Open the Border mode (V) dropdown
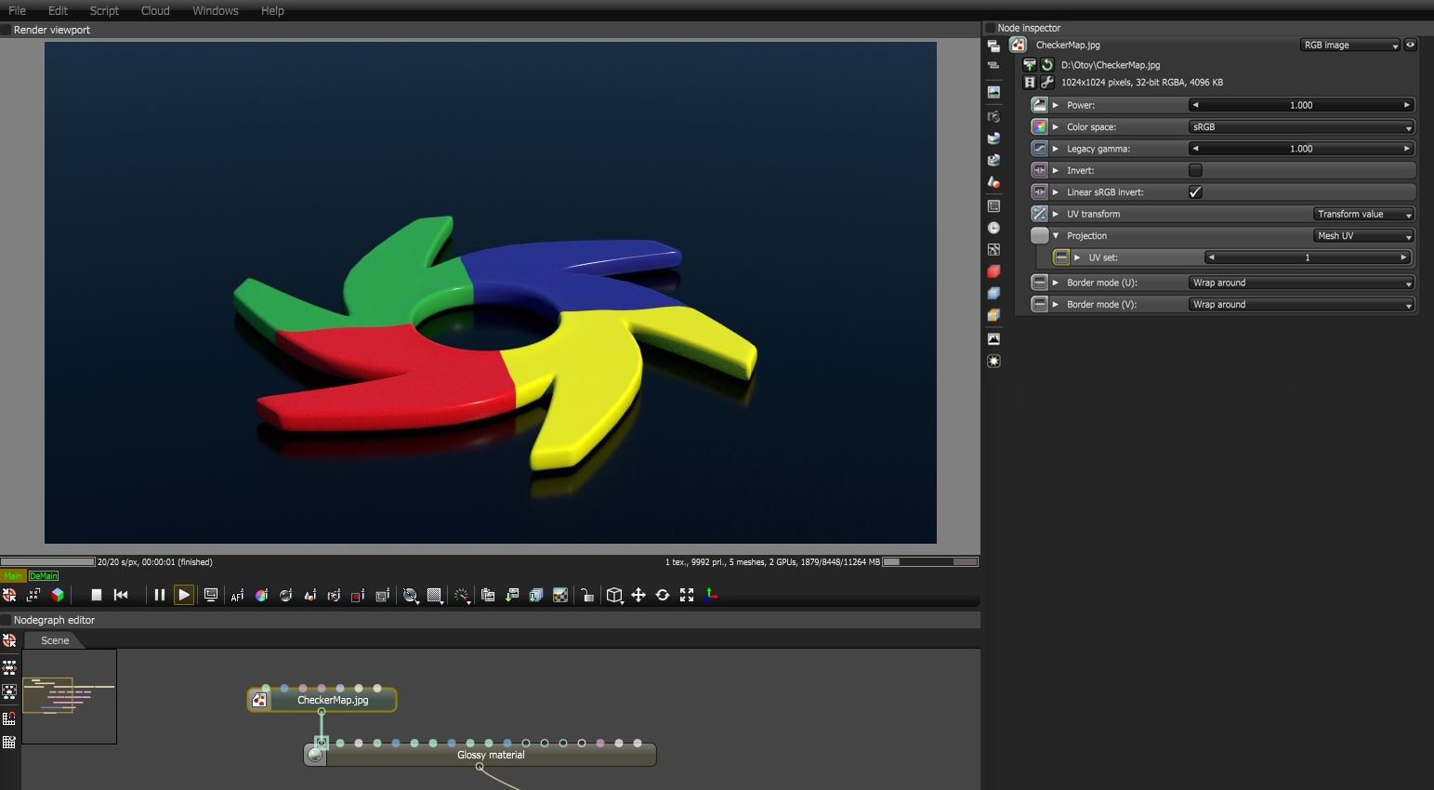1434x790 pixels. (x=1301, y=305)
